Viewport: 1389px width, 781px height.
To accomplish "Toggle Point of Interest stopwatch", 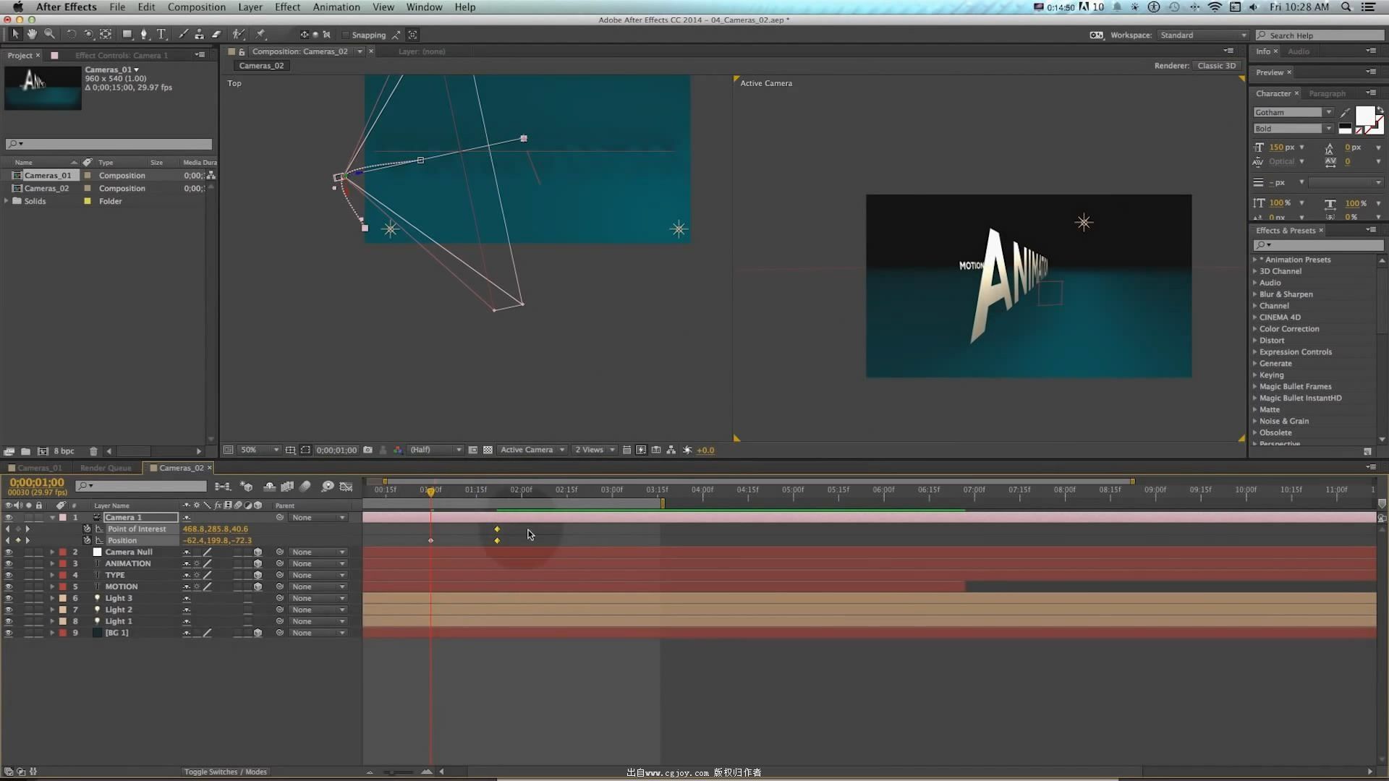I will (87, 529).
